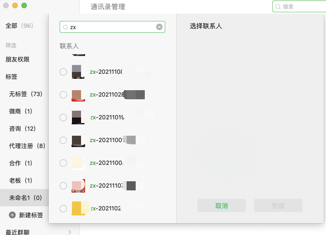
Task: Open the 全部 (96) contacts list
Action: pyautogui.click(x=19, y=26)
